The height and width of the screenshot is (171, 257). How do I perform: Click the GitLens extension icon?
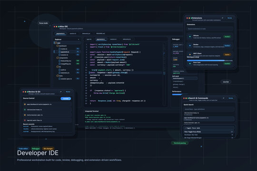190,37
